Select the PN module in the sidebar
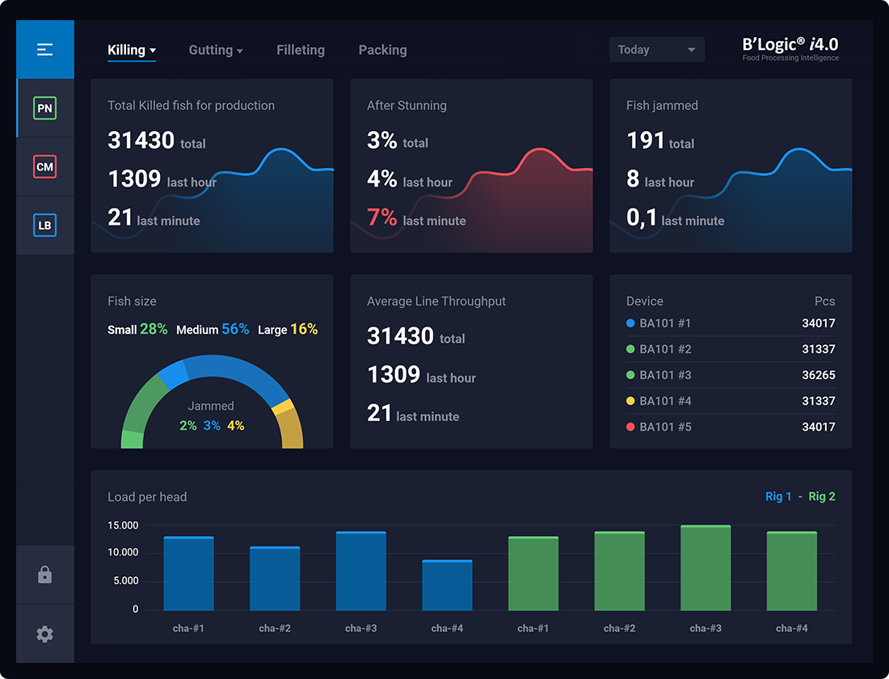 (x=45, y=108)
